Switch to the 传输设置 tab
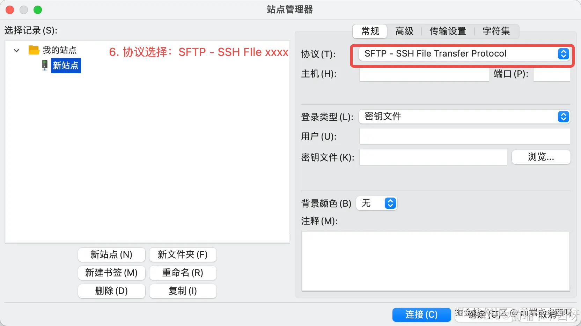 point(448,31)
